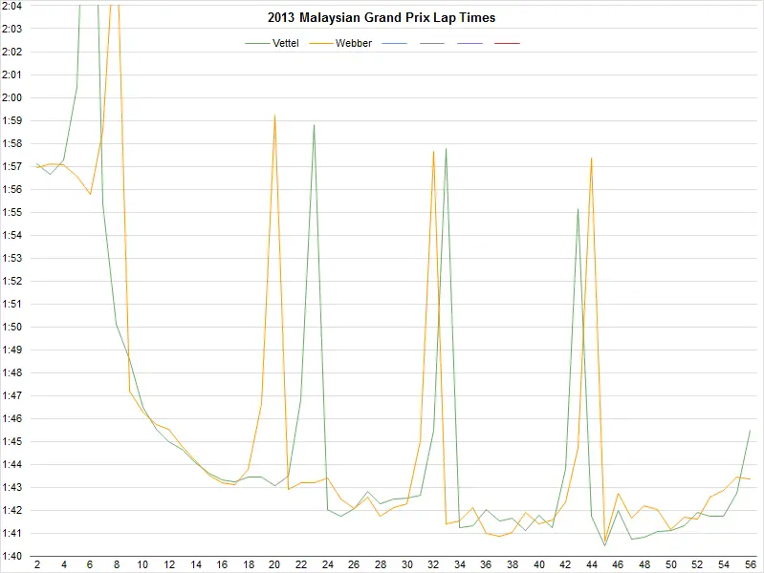Click the 1:40 y-axis label
This screenshot has height=573, width=764.
tap(12, 556)
